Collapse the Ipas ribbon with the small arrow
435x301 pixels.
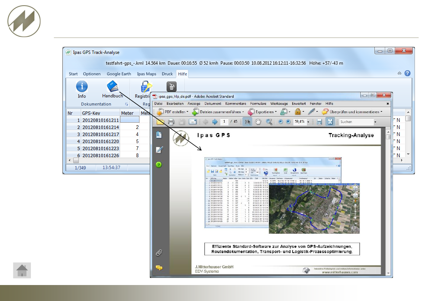pos(399,73)
